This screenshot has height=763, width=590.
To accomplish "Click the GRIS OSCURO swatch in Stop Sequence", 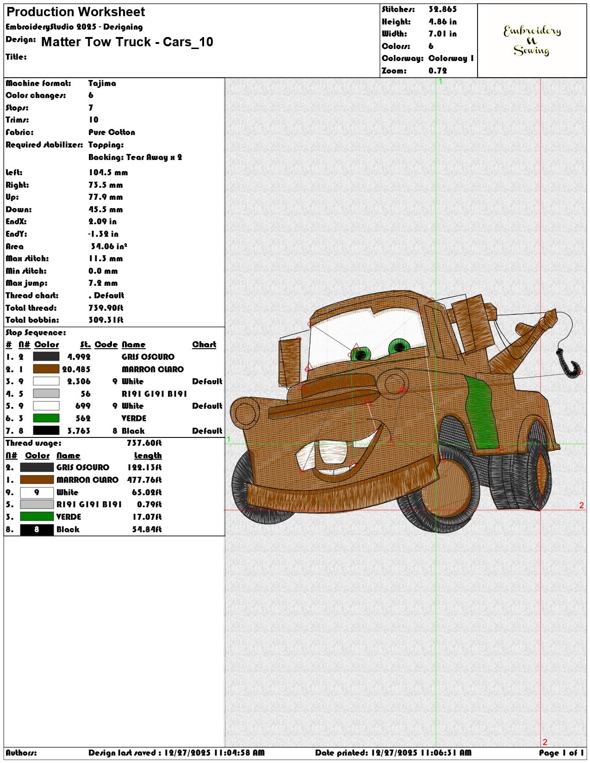I will (46, 357).
